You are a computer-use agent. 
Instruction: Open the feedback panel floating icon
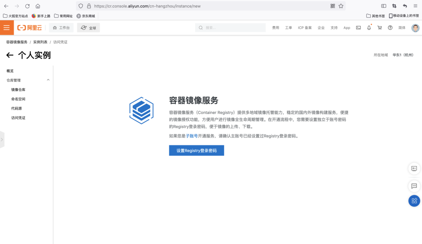[x=414, y=168]
